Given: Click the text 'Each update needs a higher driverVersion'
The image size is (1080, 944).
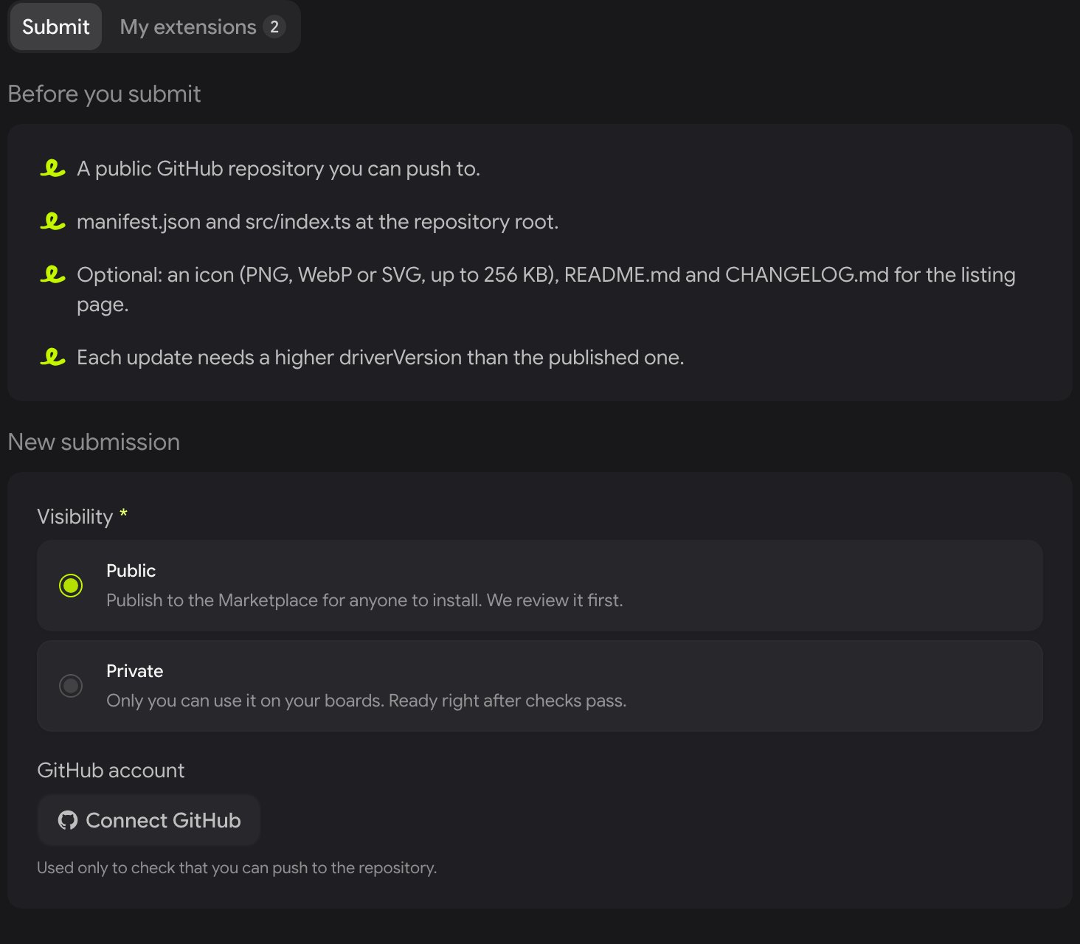Looking at the screenshot, I should pyautogui.click(x=380, y=358).
